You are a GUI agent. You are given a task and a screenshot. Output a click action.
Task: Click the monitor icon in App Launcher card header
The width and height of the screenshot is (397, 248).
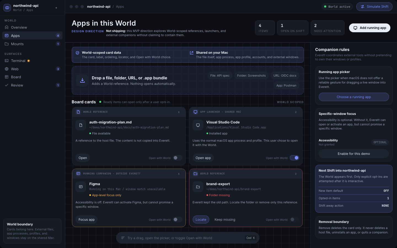click(x=195, y=112)
